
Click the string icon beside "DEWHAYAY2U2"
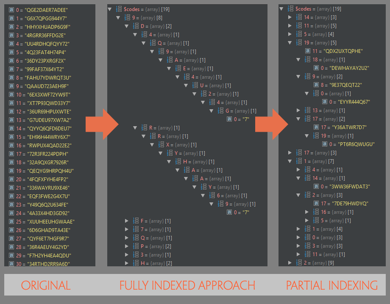316,68
